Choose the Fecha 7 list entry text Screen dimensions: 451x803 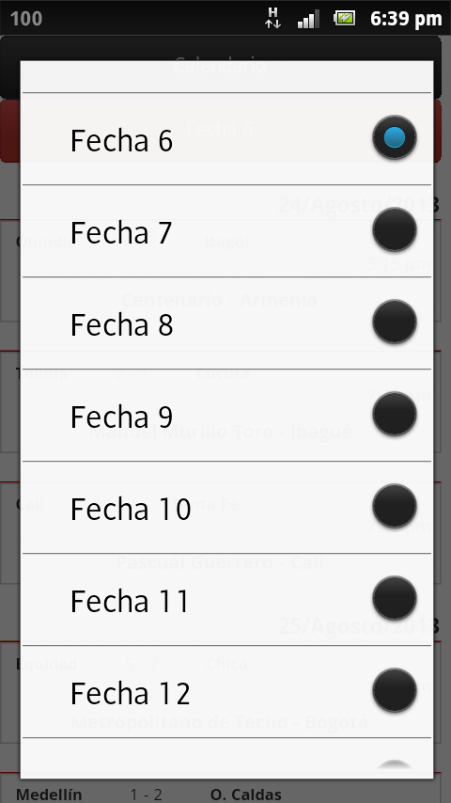click(x=121, y=232)
